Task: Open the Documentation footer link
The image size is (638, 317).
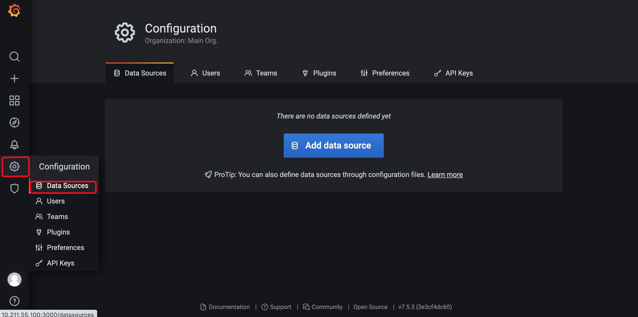Action: (x=225, y=307)
